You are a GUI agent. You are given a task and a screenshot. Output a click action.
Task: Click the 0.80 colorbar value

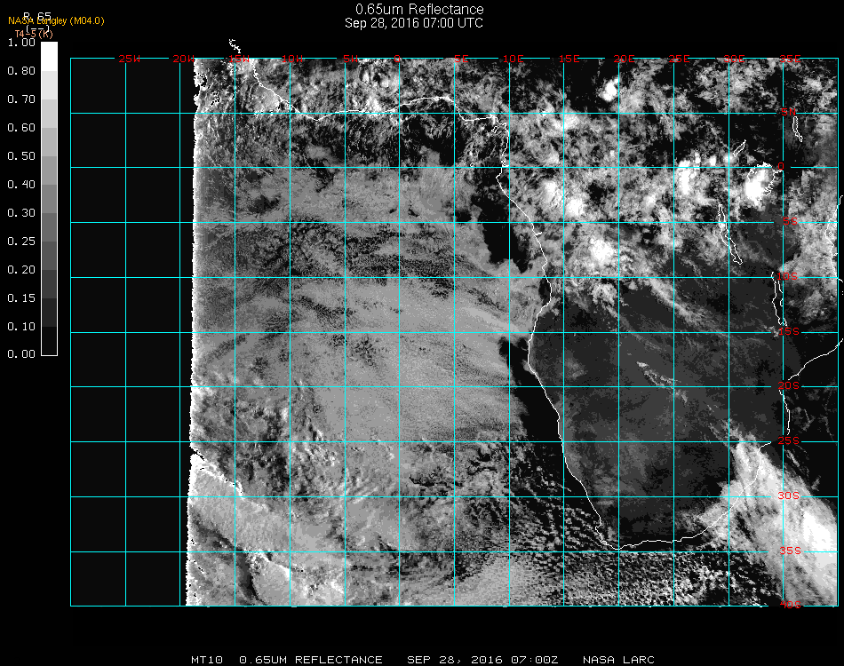click(x=21, y=71)
